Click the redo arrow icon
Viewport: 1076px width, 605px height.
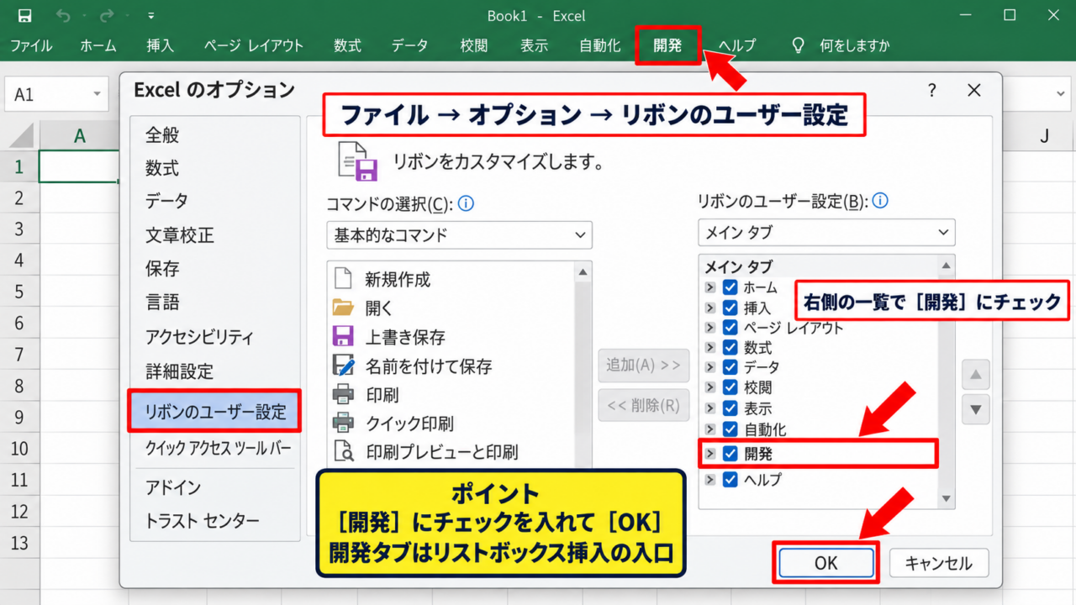(107, 15)
